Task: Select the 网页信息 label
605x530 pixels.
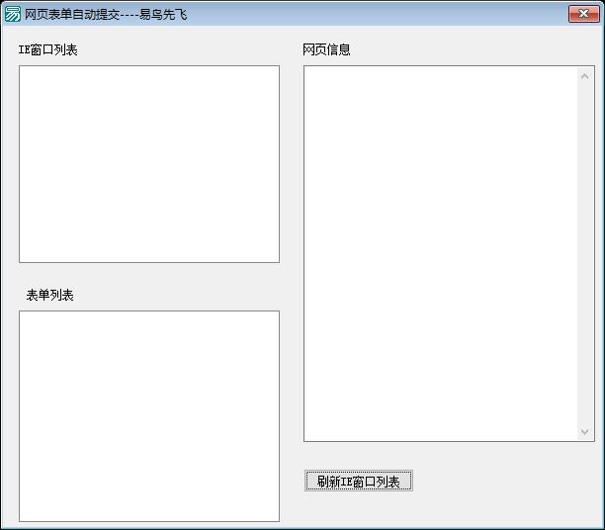Action: click(x=326, y=50)
